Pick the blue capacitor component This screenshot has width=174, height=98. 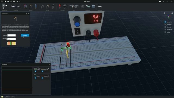click(x=36, y=7)
